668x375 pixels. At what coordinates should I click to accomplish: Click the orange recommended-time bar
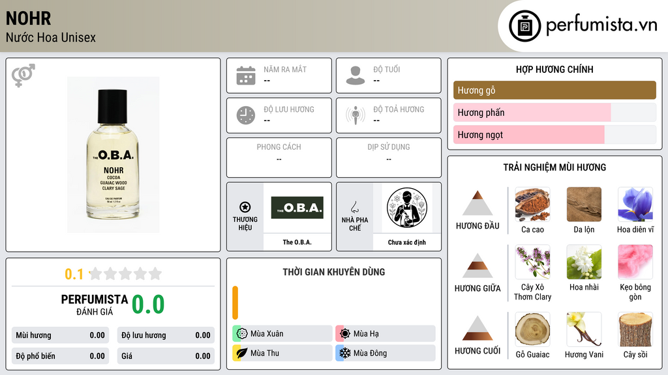(x=235, y=303)
